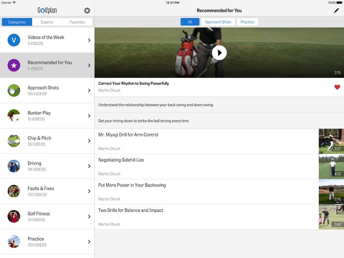This screenshot has height=258, width=344.
Task: Play the featured video
Action: (219, 53)
